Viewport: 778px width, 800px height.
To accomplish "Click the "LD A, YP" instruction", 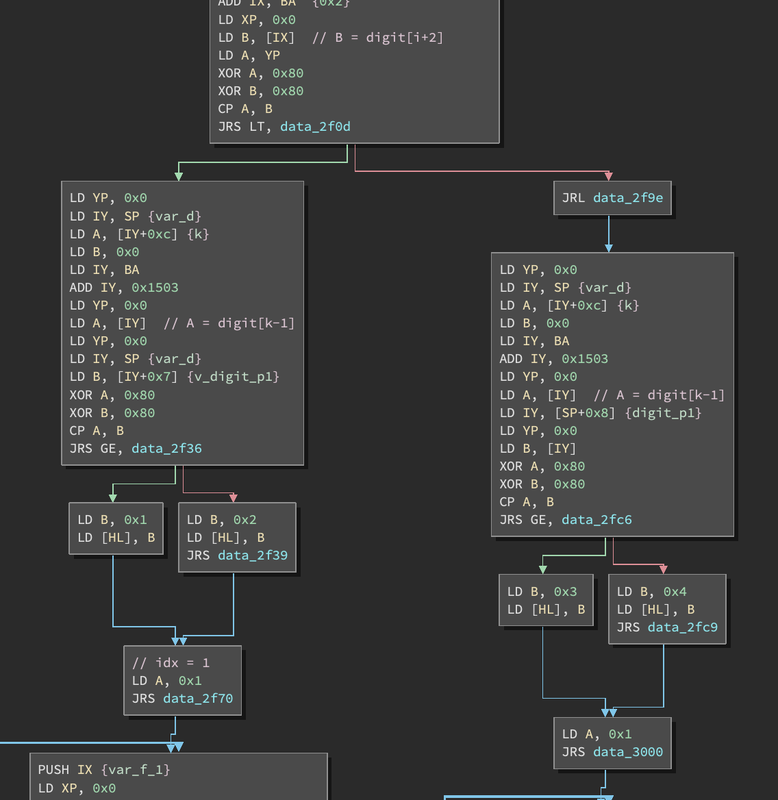I will (x=249, y=55).
